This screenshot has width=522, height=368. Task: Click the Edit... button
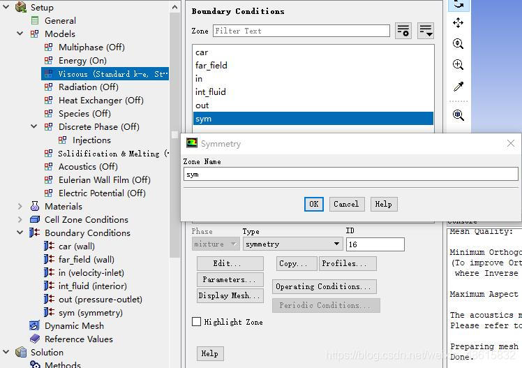coord(230,263)
